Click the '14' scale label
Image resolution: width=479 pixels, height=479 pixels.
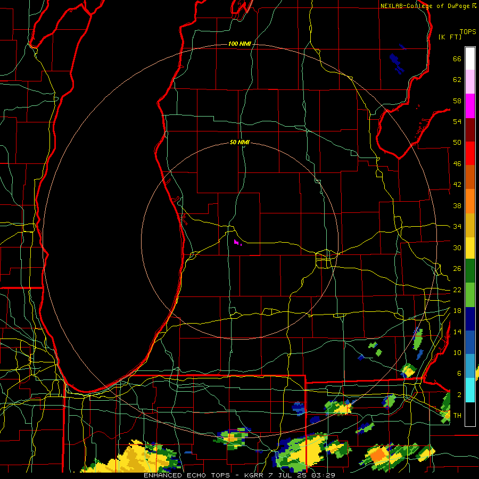pos(457,332)
